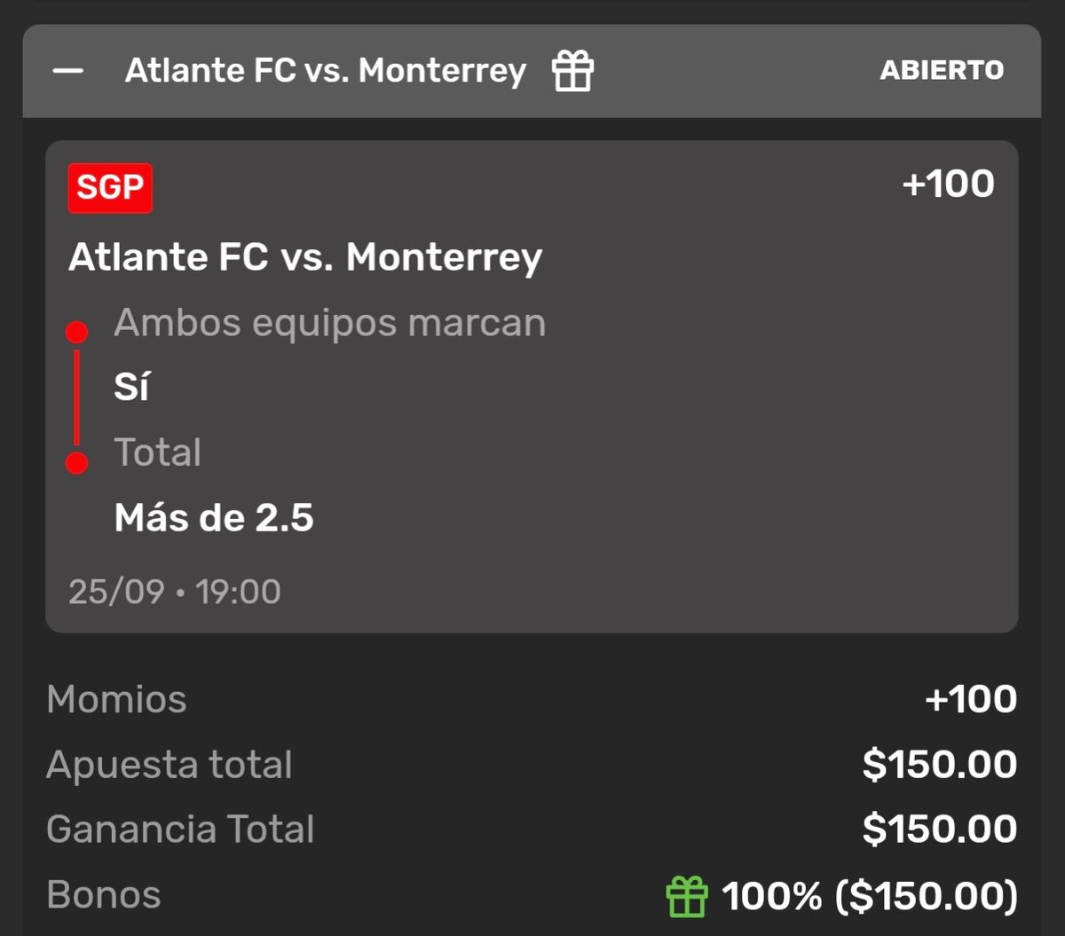Click the Total market label
The width and height of the screenshot is (1065, 936).
click(x=157, y=452)
